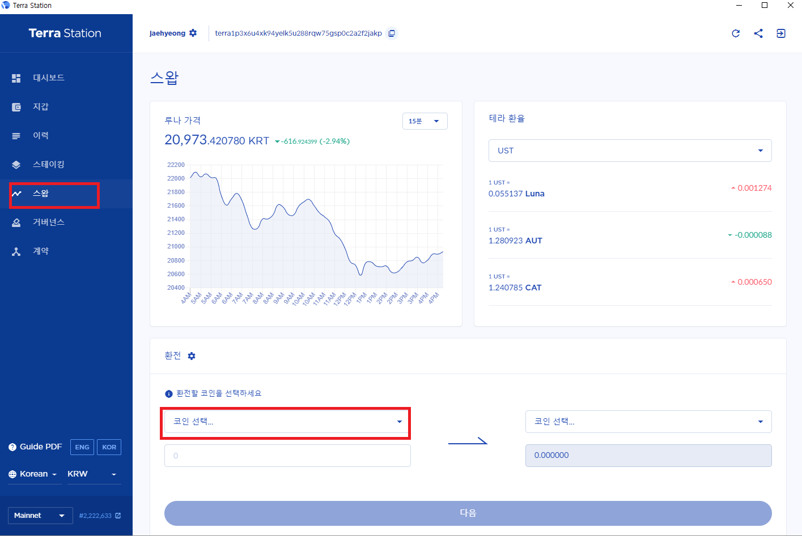Open block explorer external link icon

118,516
